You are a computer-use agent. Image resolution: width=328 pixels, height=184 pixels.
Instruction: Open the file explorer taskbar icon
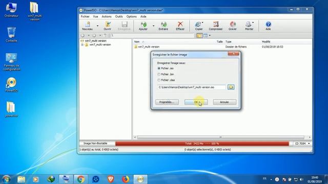[21, 179]
